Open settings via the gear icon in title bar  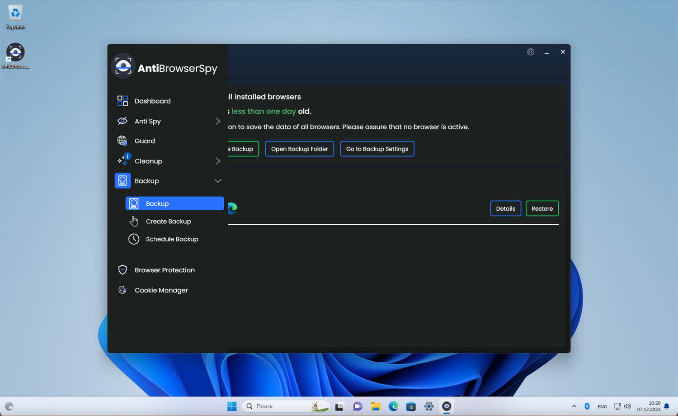[x=530, y=52]
